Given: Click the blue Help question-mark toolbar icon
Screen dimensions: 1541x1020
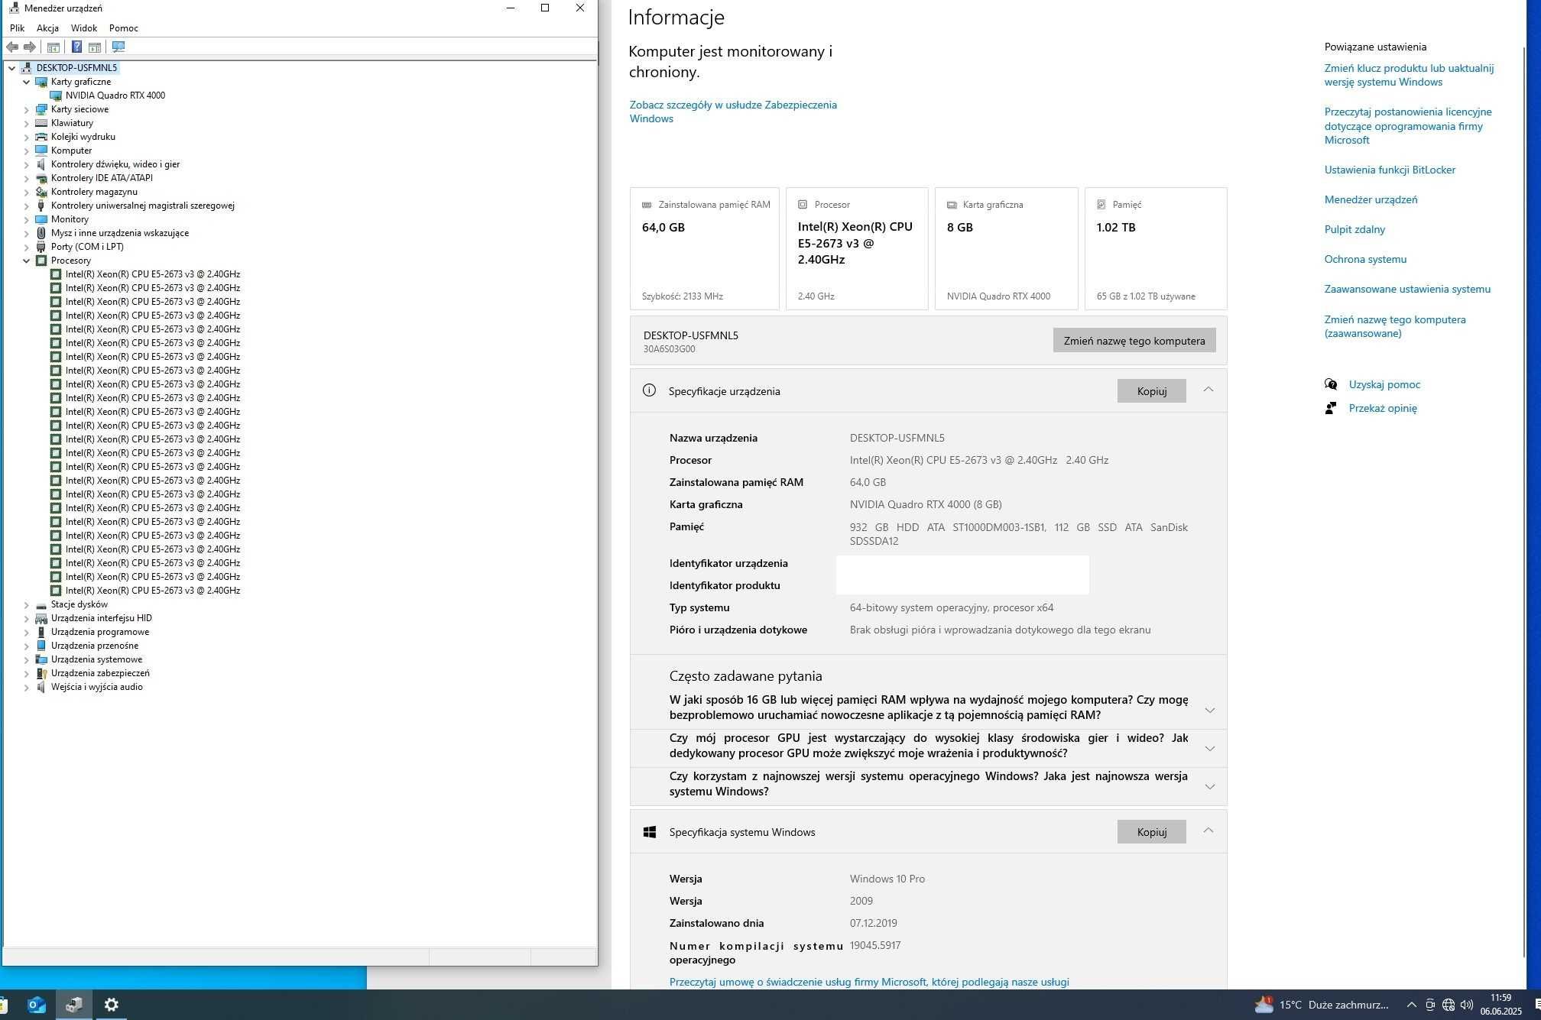Looking at the screenshot, I should tap(76, 47).
